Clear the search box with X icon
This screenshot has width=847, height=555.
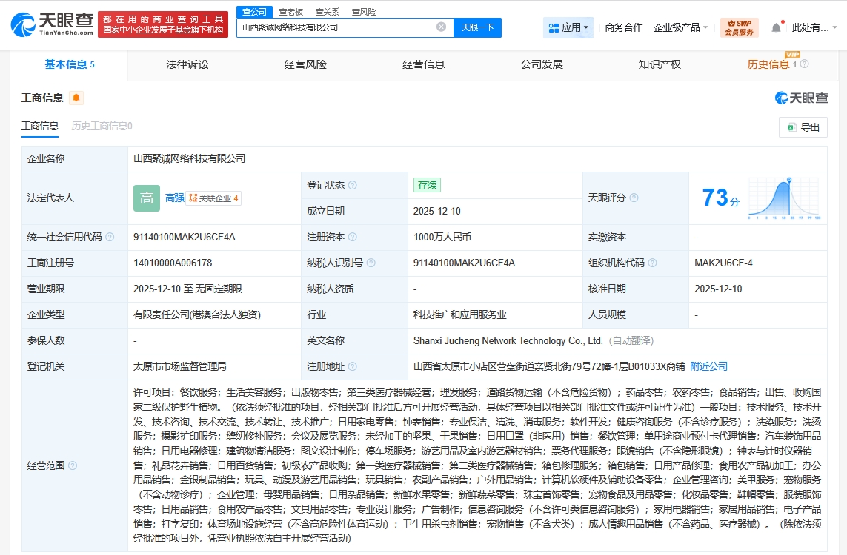[441, 27]
